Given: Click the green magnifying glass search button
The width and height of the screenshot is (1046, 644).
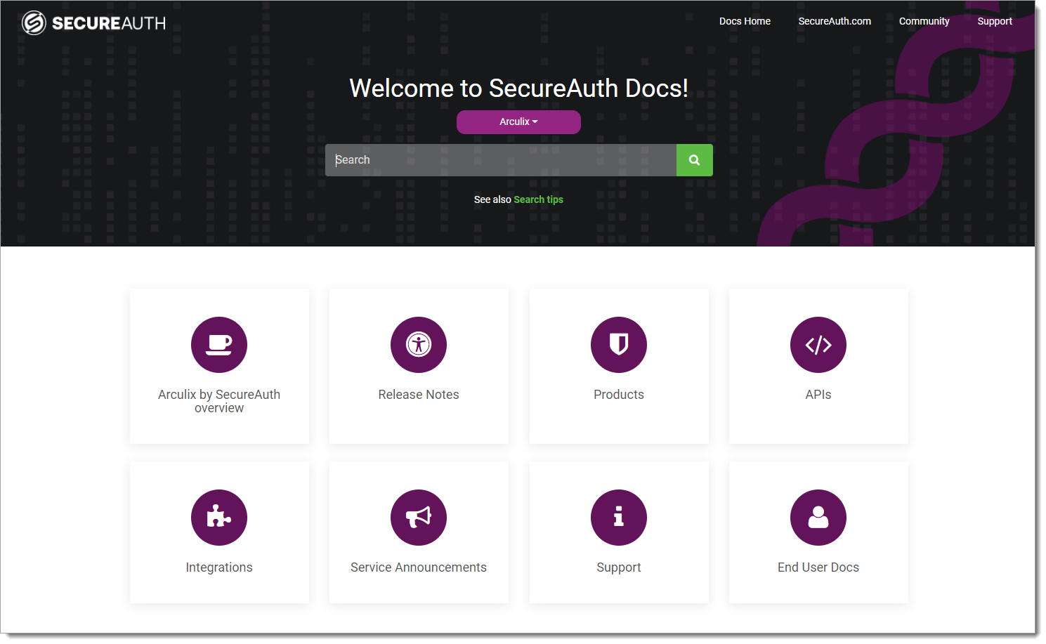Looking at the screenshot, I should pos(694,159).
